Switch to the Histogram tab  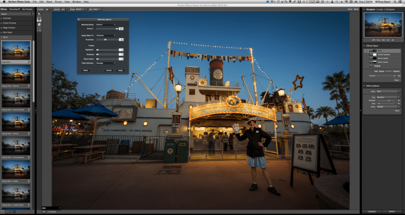[x=390, y=9]
